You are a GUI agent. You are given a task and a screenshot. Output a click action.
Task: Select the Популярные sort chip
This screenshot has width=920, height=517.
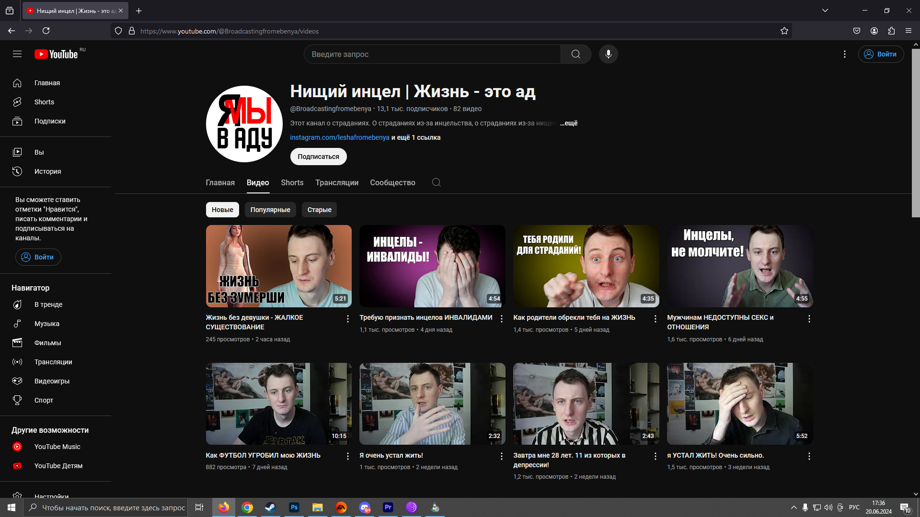click(x=270, y=210)
